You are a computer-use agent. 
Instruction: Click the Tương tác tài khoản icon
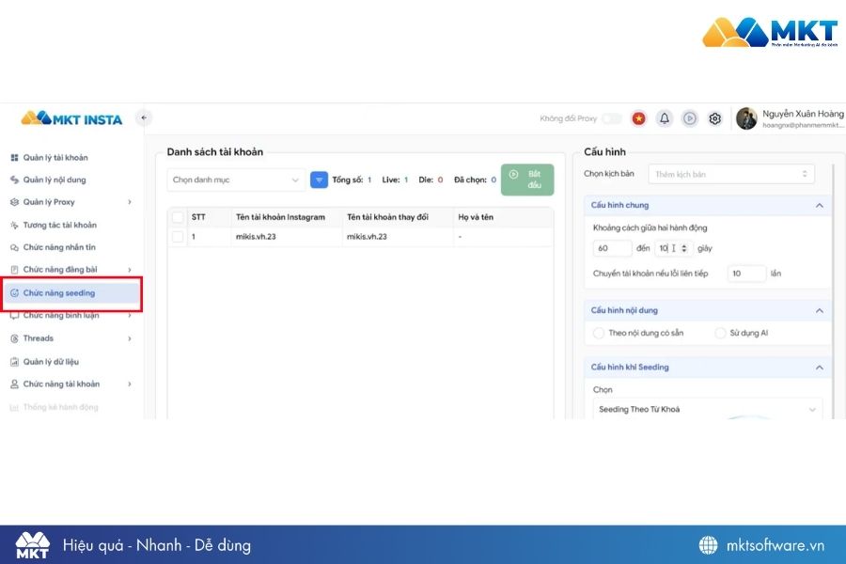click(14, 225)
